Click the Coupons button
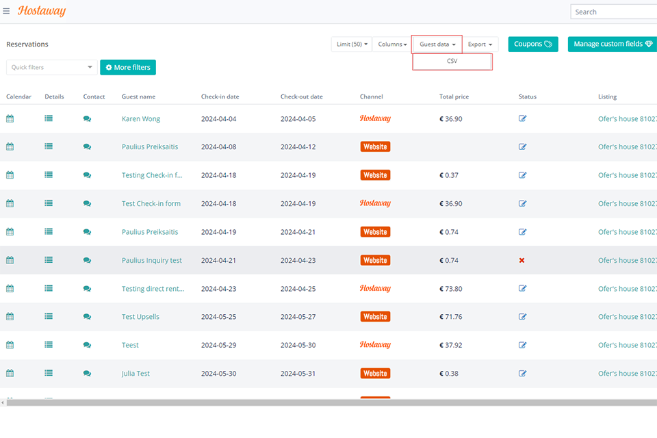 [533, 44]
